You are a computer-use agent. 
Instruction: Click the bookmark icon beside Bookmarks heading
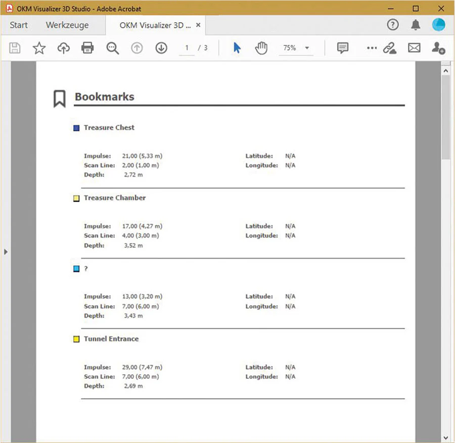pos(60,99)
